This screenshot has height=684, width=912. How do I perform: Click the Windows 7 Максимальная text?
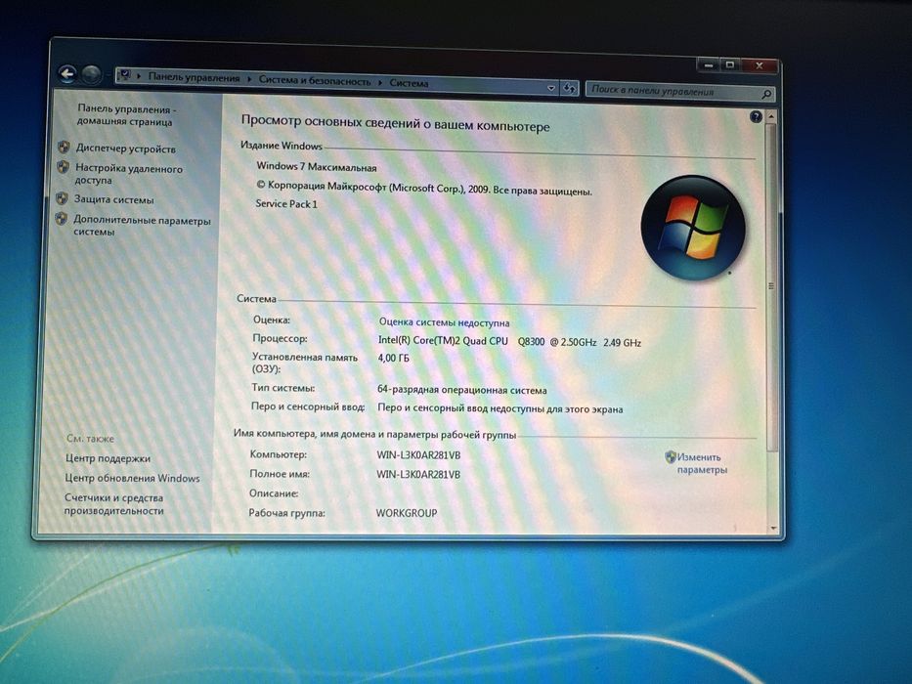click(x=317, y=167)
